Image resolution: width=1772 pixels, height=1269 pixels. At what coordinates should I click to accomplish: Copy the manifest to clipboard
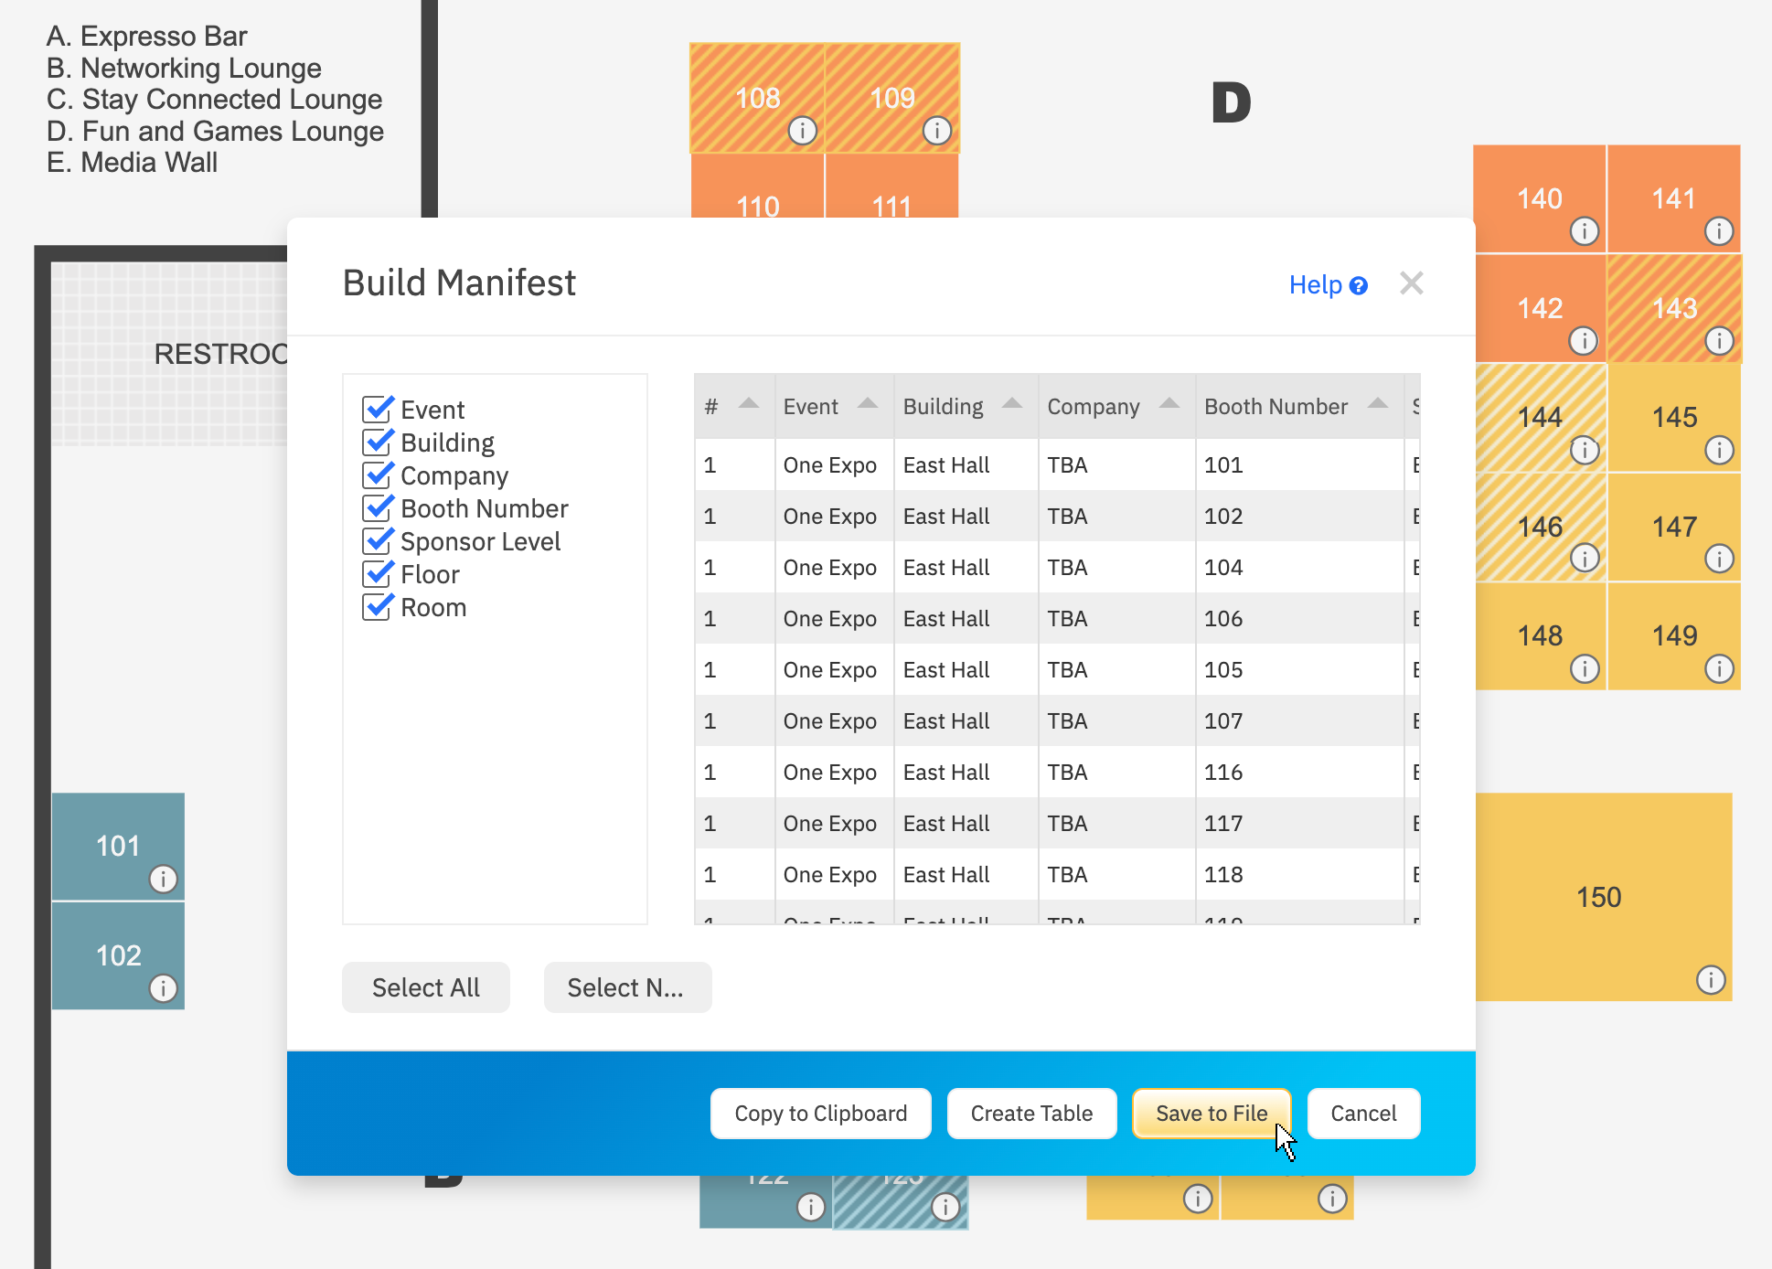pyautogui.click(x=820, y=1114)
